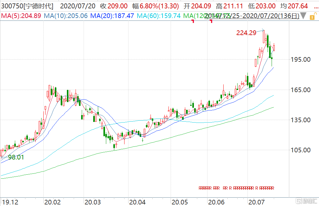Click the 105.00 price axis label

point(300,150)
